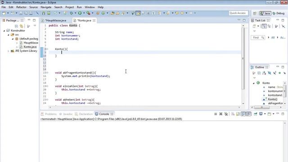Click the Outline horizontal scrollbar thumb
288x162 pixels.
pos(262,107)
